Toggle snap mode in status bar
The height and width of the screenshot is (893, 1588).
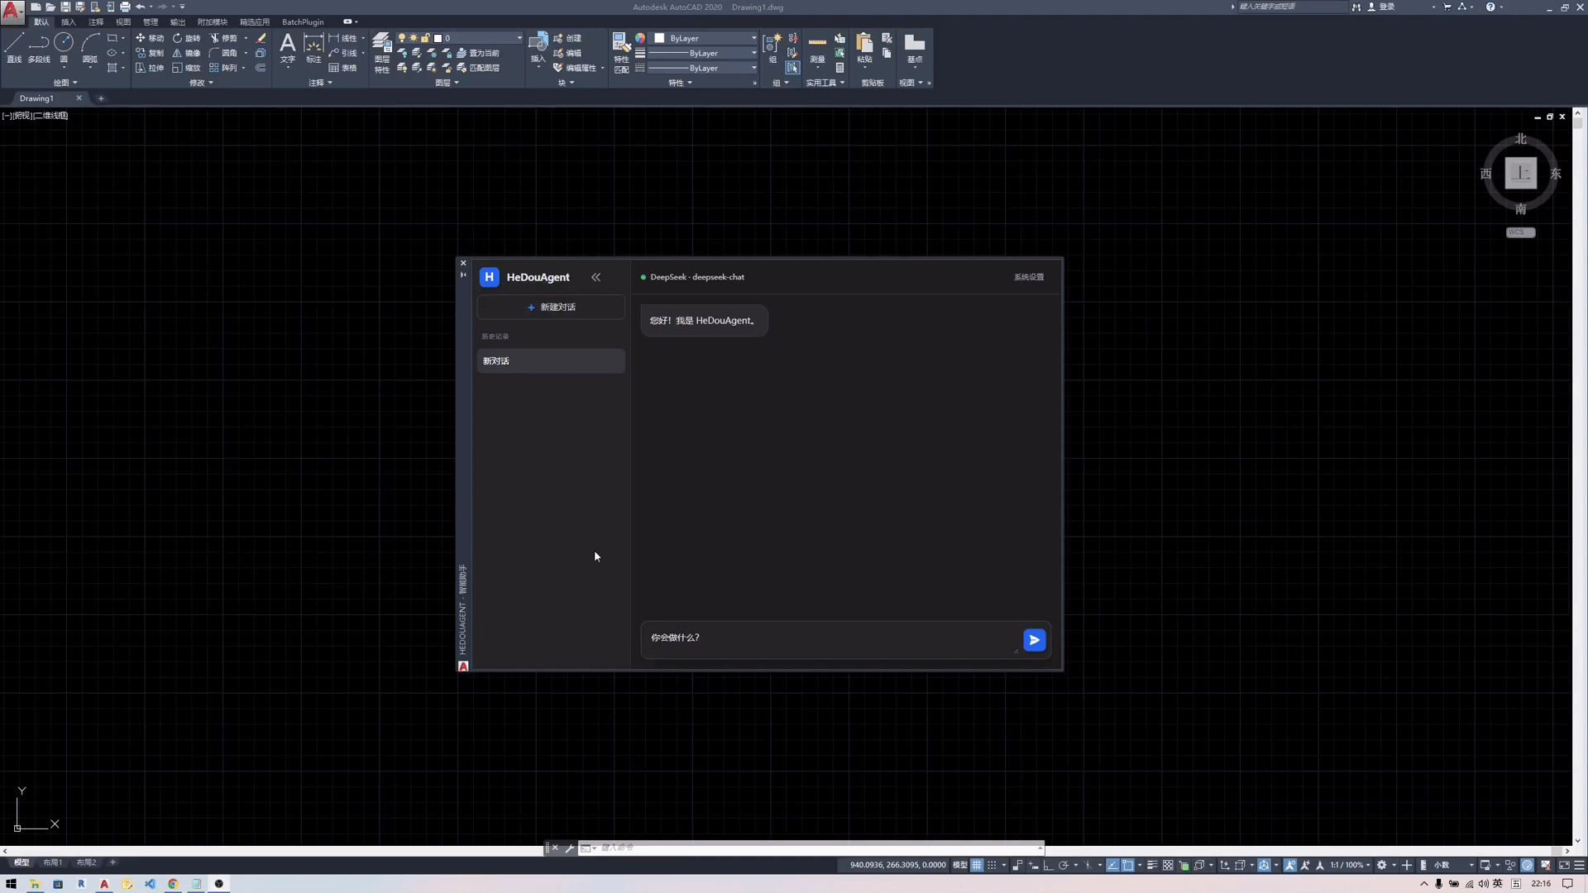992,865
